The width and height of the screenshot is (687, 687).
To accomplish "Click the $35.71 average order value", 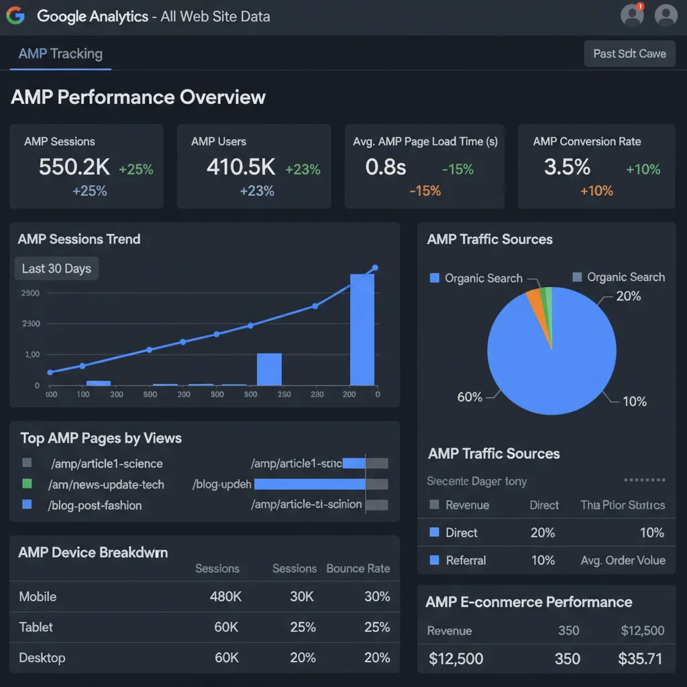I will point(640,659).
